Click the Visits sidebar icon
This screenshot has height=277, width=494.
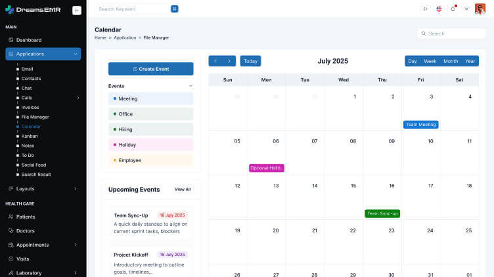coord(11,259)
